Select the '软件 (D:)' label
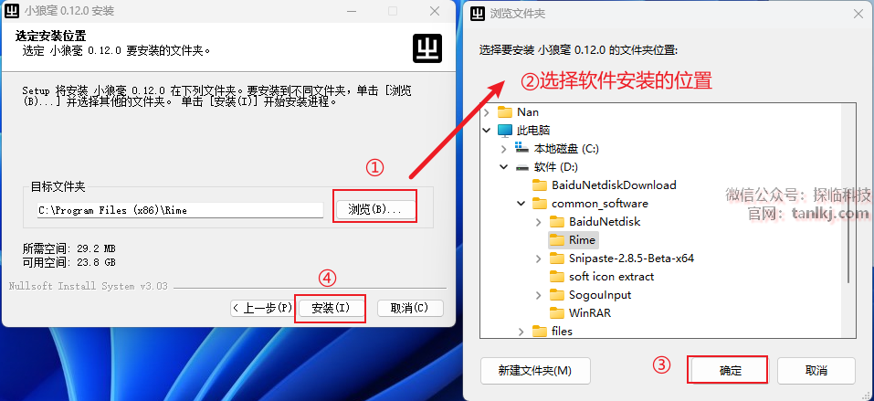Screen dimensions: 874x401 pos(556,167)
